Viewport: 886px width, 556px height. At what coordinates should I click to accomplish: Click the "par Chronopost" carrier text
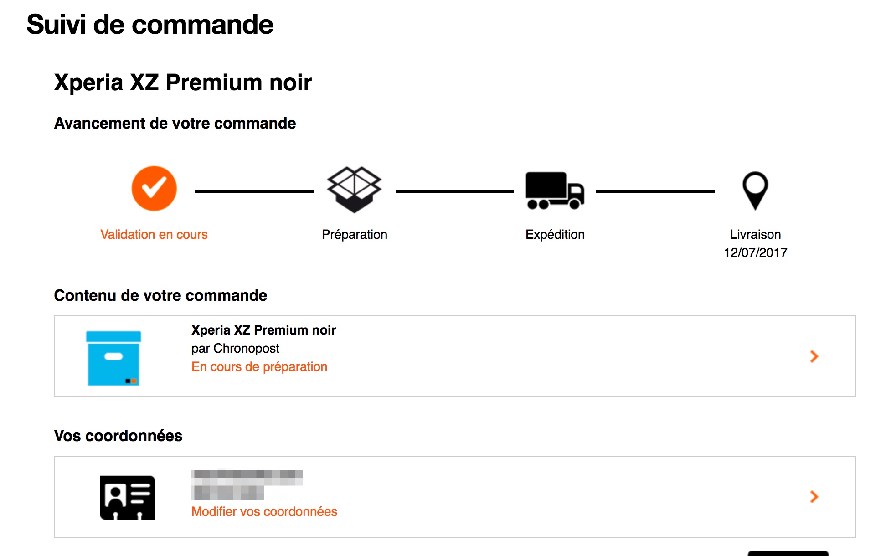pos(235,349)
